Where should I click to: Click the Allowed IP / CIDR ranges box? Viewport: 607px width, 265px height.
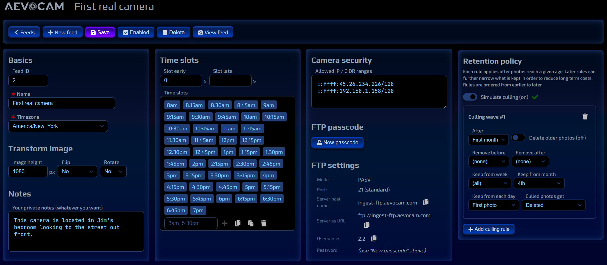[379, 91]
